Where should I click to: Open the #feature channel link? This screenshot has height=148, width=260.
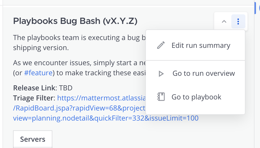click(38, 73)
